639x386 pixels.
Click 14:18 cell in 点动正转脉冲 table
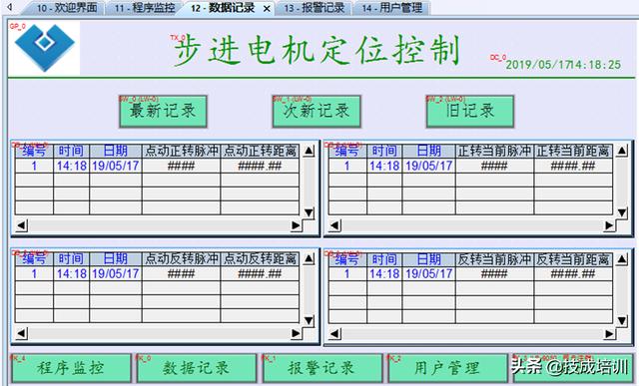click(x=71, y=166)
